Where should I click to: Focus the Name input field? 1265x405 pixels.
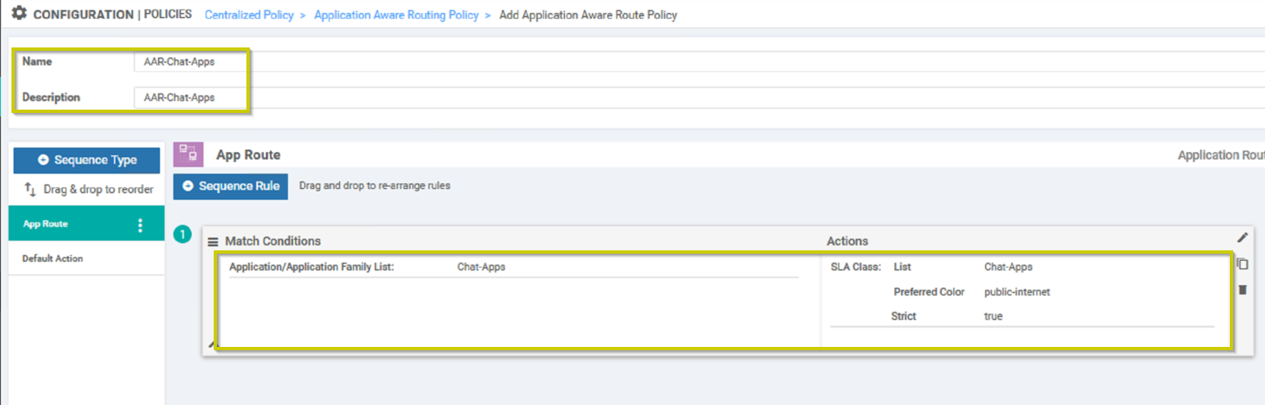point(699,61)
